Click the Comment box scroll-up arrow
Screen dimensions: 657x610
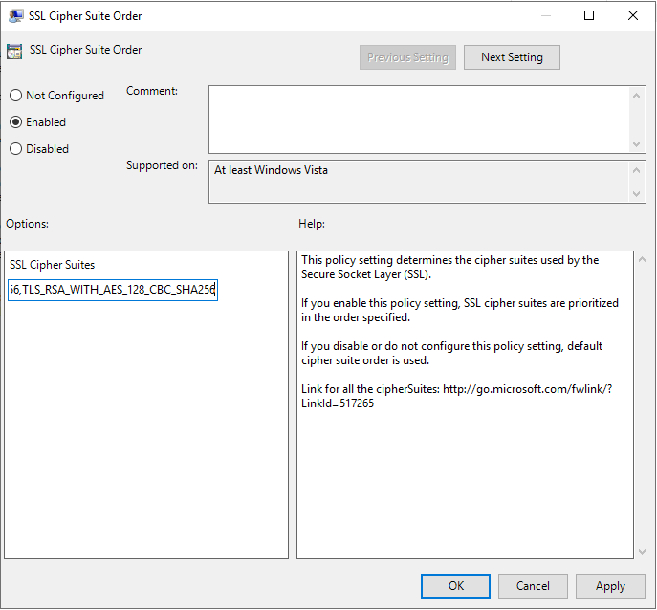point(637,96)
